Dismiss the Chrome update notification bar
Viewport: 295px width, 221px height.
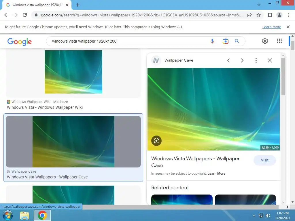288,27
